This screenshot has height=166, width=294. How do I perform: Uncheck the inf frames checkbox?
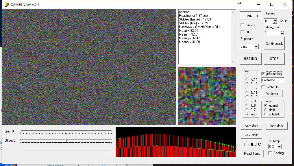point(282,21)
